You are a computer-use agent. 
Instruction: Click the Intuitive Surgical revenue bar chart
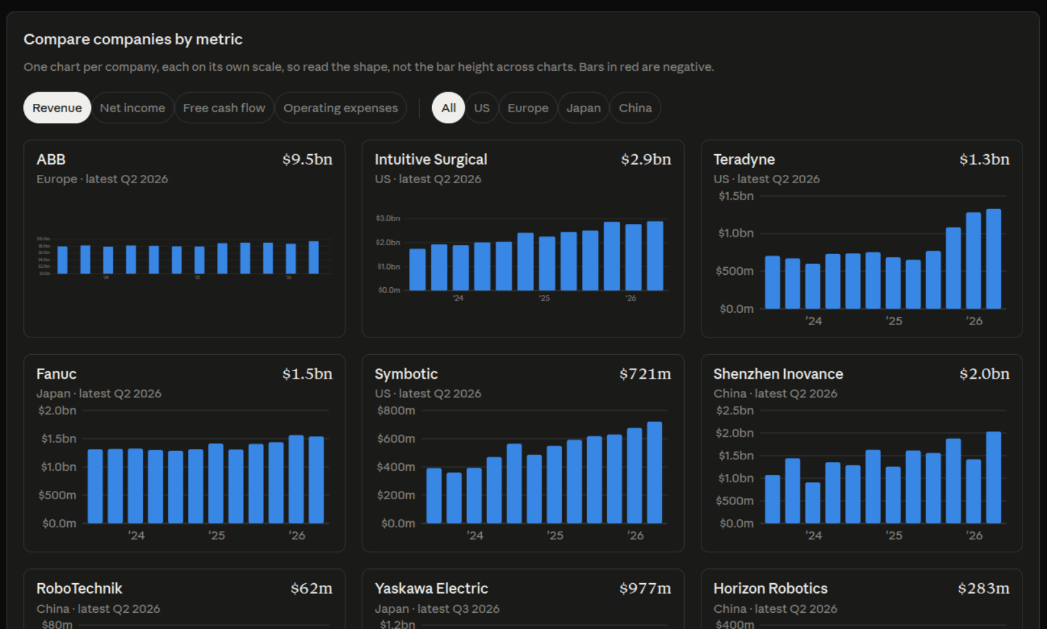point(523,258)
